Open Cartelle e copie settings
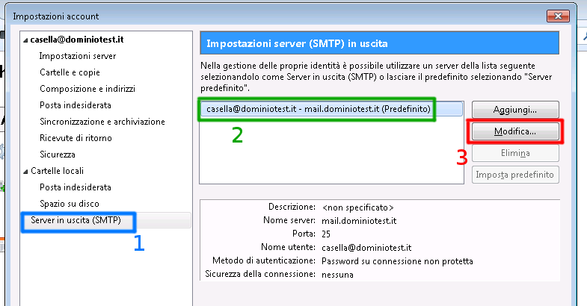 click(x=70, y=72)
